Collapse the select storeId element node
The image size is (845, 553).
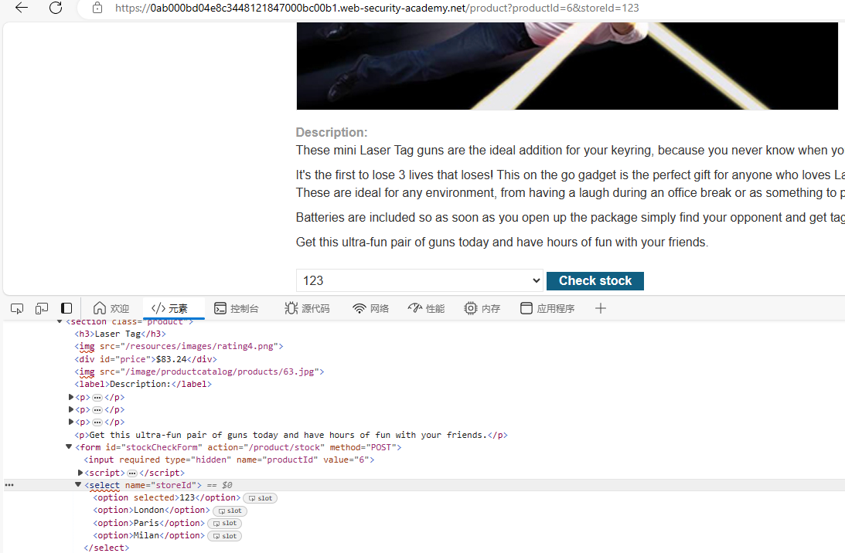[77, 484]
